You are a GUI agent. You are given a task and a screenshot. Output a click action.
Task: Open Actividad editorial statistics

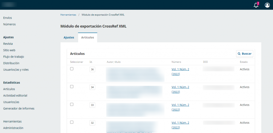pyautogui.click(x=15, y=95)
